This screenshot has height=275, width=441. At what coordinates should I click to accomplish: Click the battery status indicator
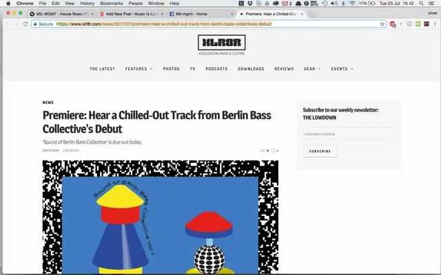tap(367, 3)
